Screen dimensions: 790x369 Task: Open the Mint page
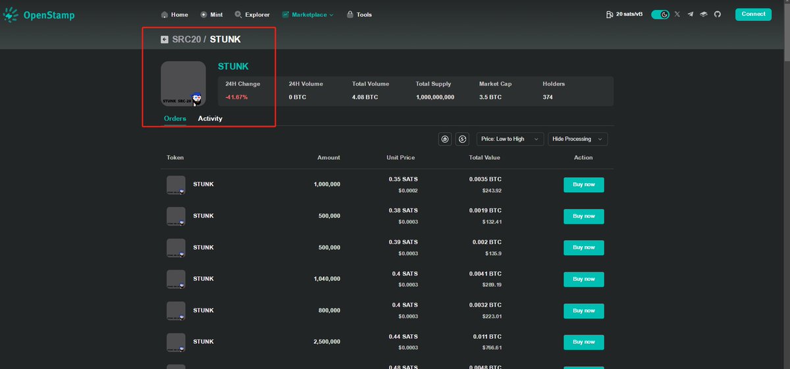pyautogui.click(x=217, y=14)
